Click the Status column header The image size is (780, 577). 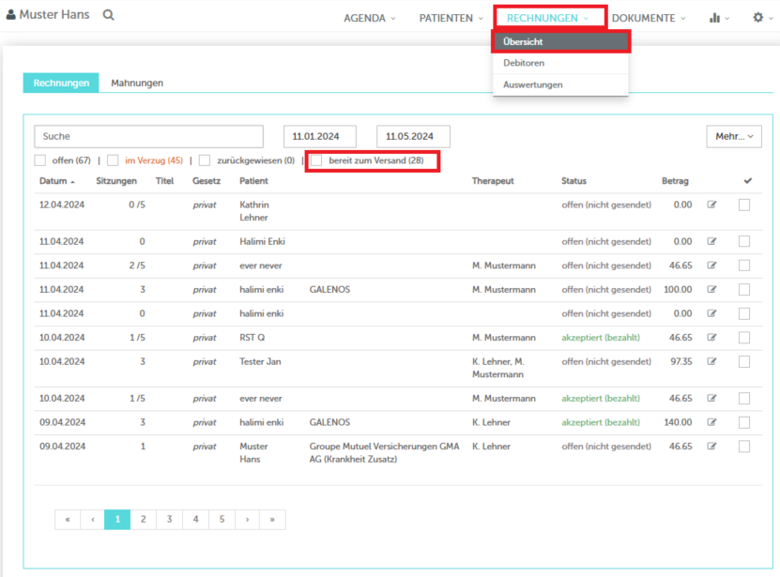574,180
